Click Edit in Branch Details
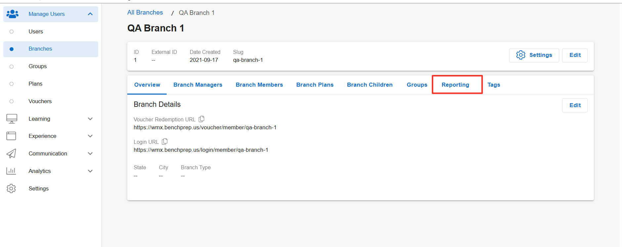This screenshot has height=247, width=622. tap(575, 105)
